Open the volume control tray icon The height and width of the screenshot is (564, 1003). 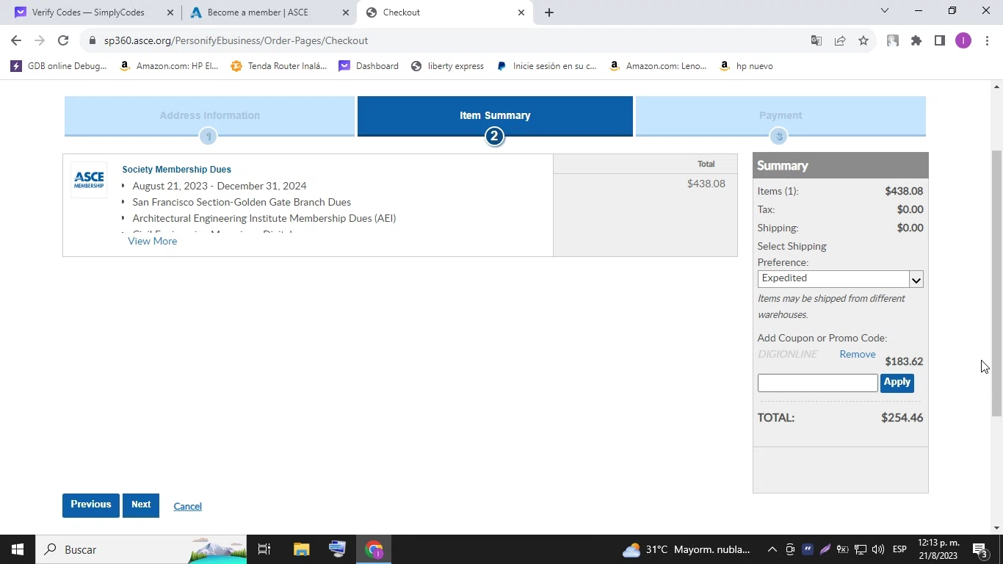pos(878,549)
